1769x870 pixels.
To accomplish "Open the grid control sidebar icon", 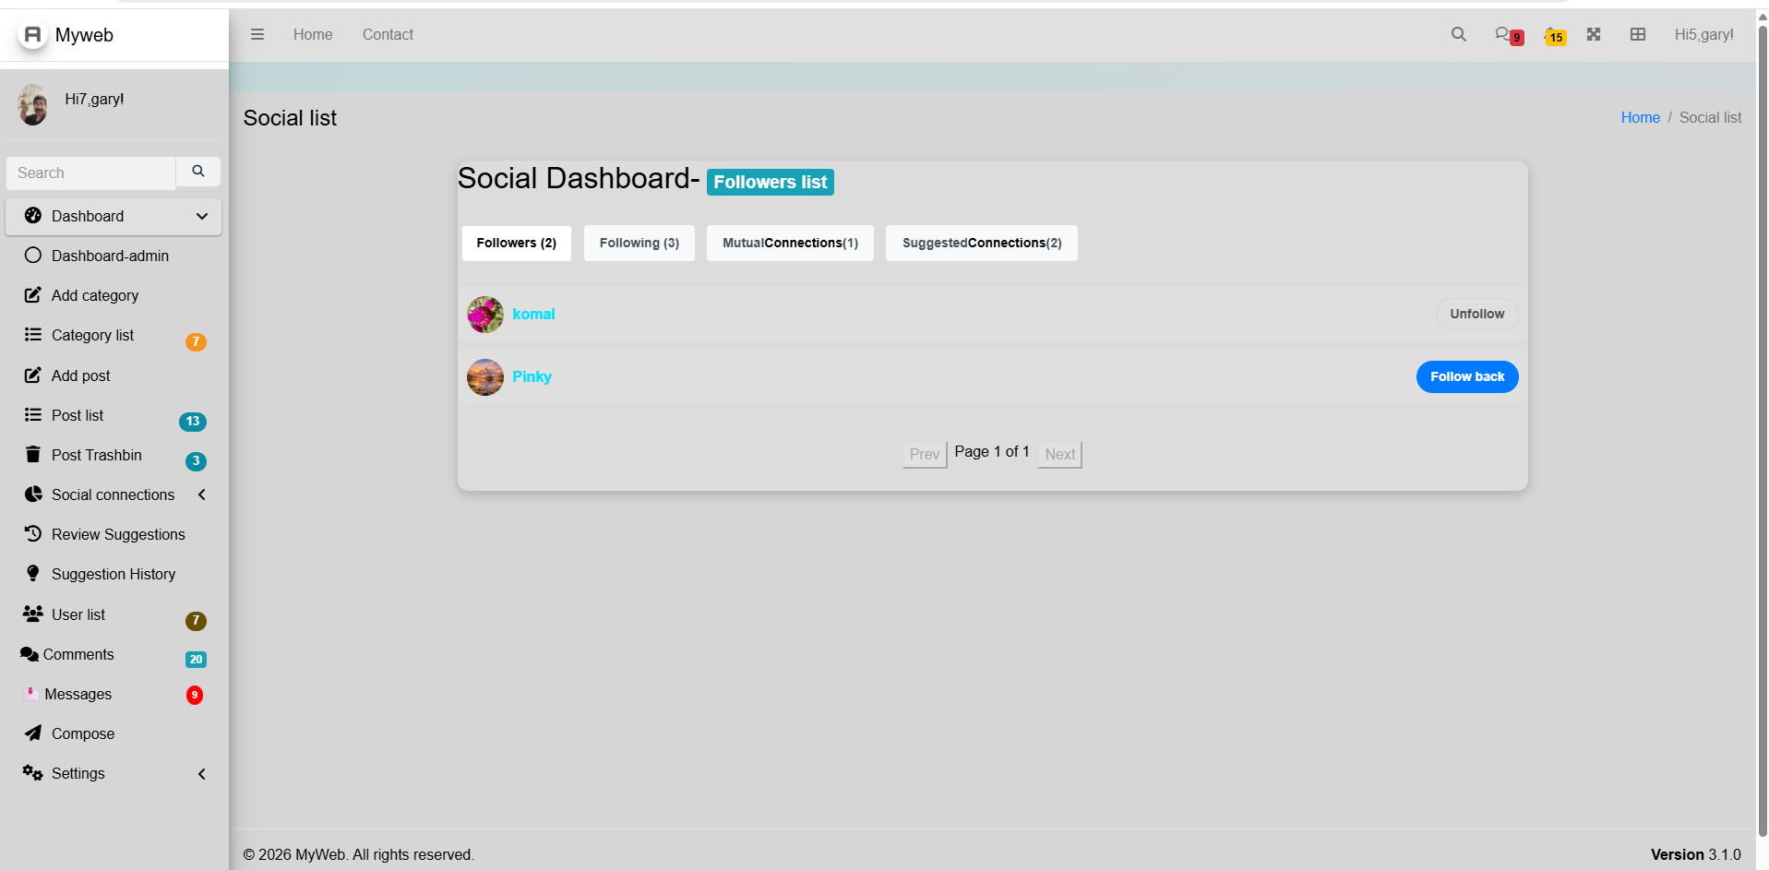I will [x=1638, y=34].
